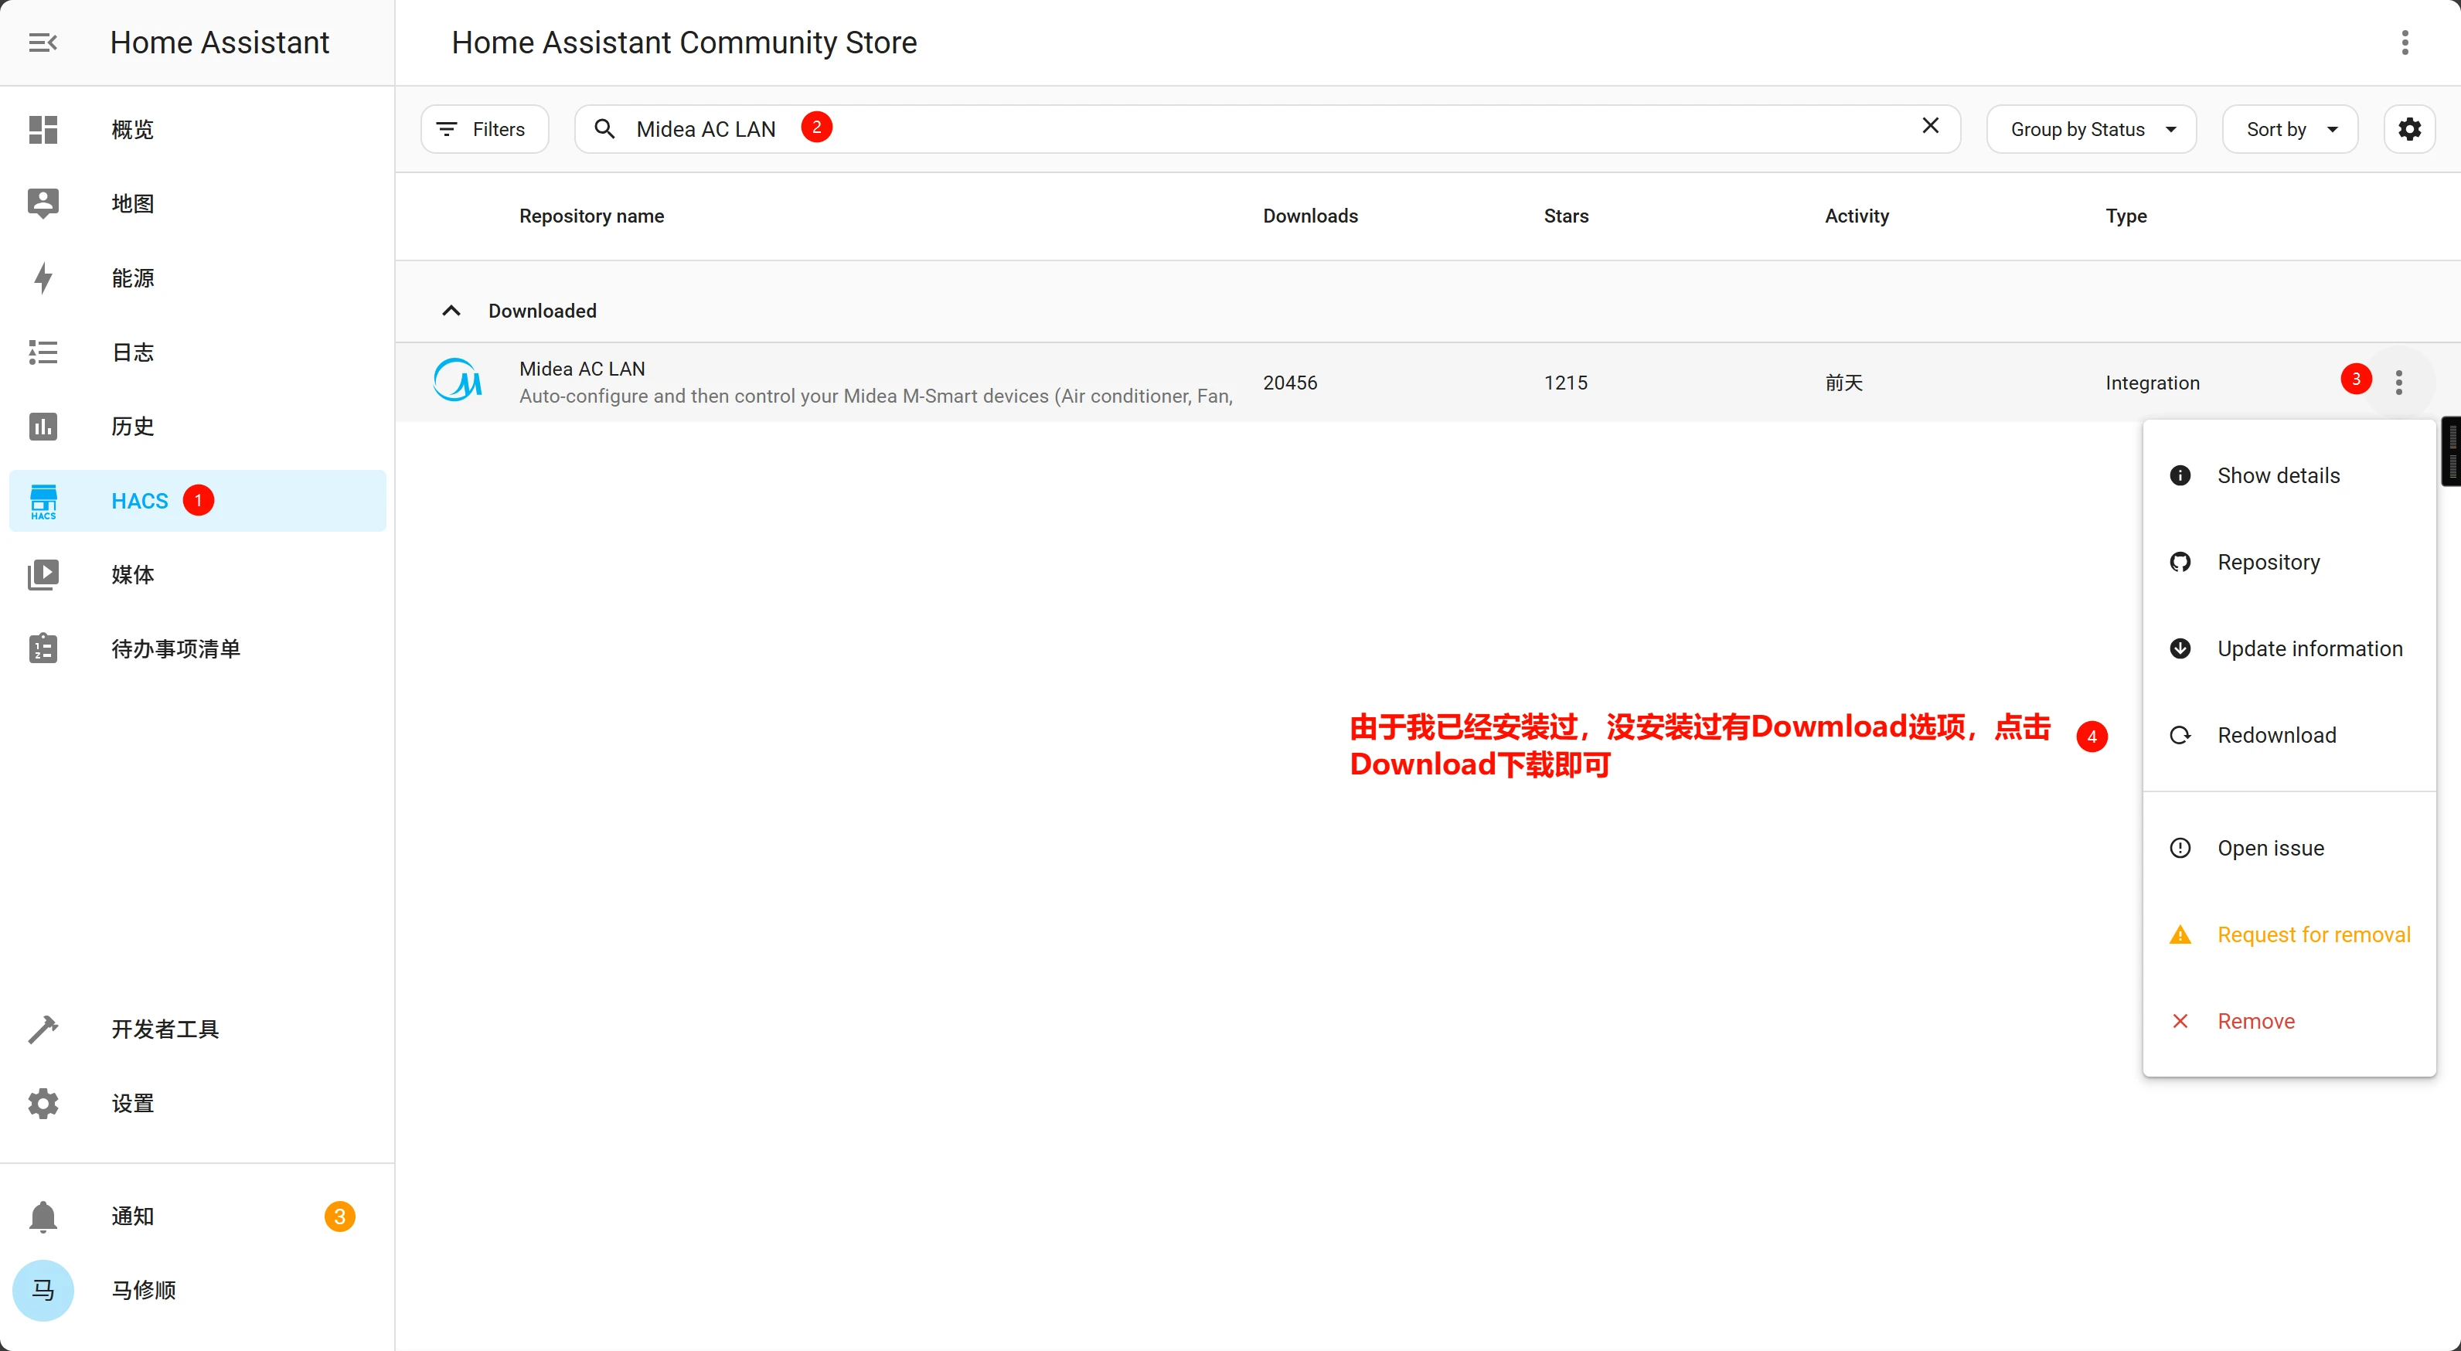The image size is (2461, 1351).
Task: Select Update information in the menu
Action: [2289, 648]
